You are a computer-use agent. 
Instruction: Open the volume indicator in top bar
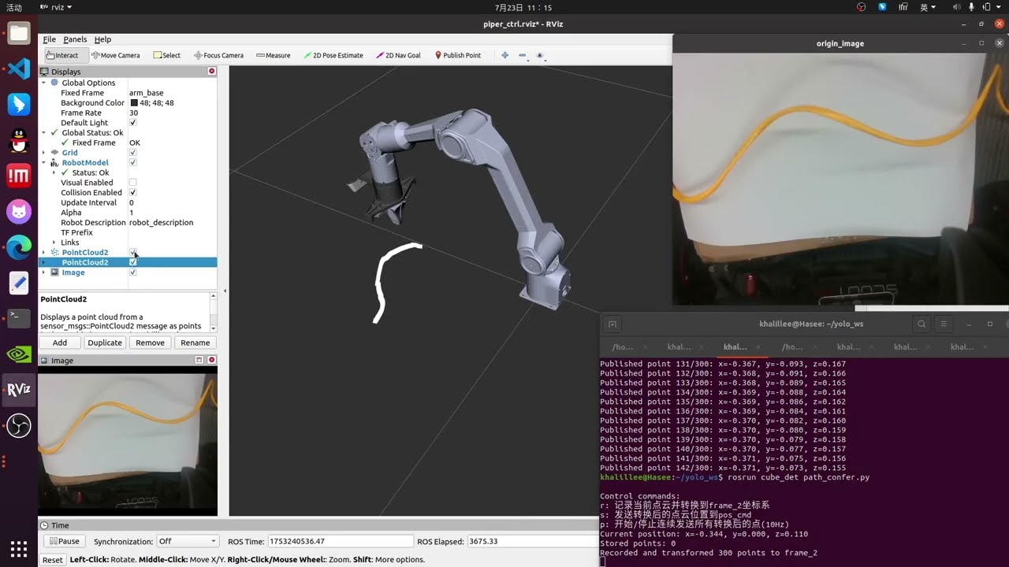tap(956, 7)
